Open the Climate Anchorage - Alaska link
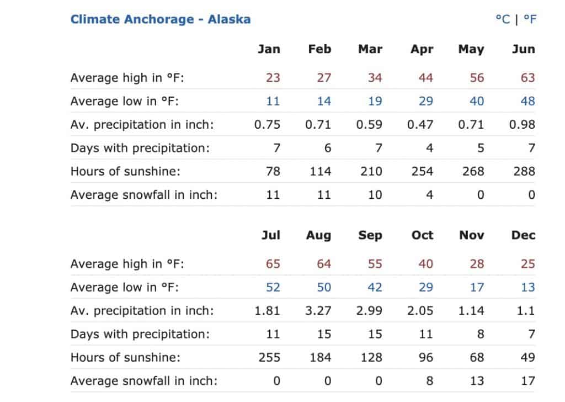 click(161, 19)
